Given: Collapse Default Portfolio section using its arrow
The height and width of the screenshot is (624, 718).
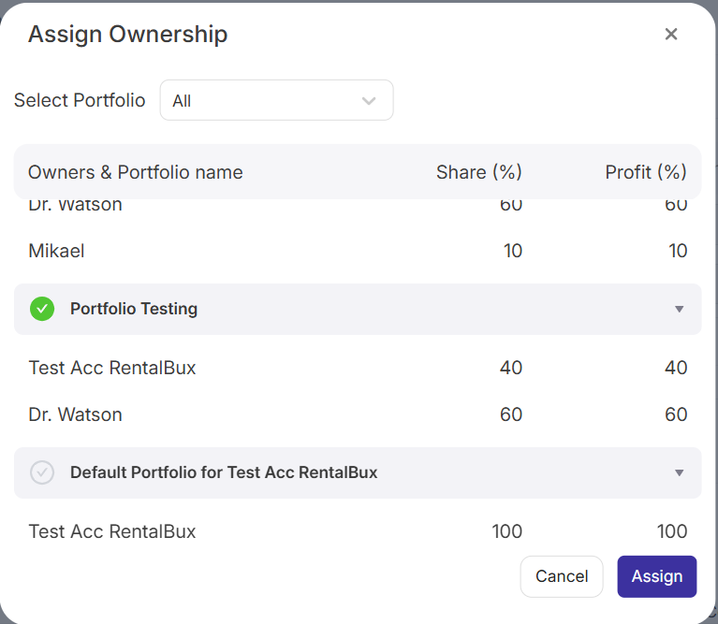Looking at the screenshot, I should coord(679,473).
